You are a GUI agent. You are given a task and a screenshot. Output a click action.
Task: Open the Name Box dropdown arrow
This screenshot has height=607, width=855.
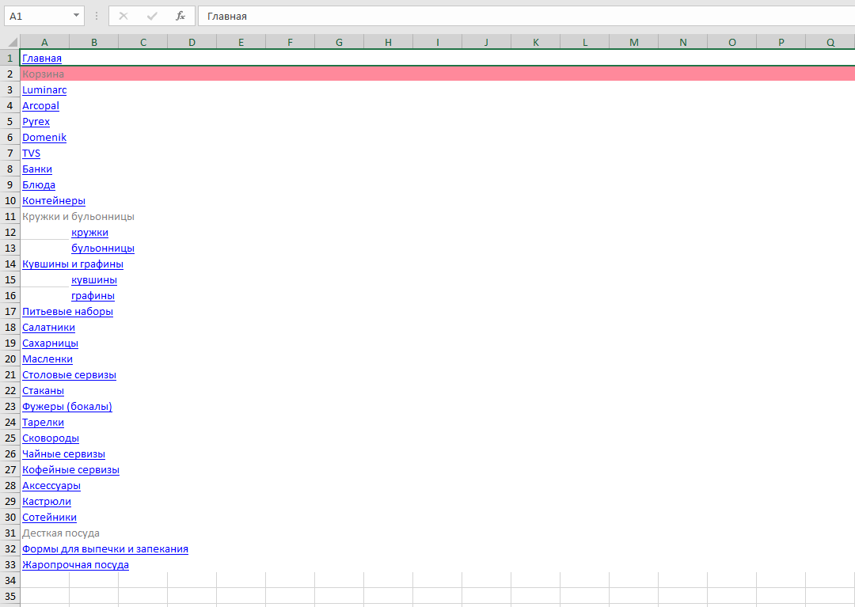click(x=76, y=16)
